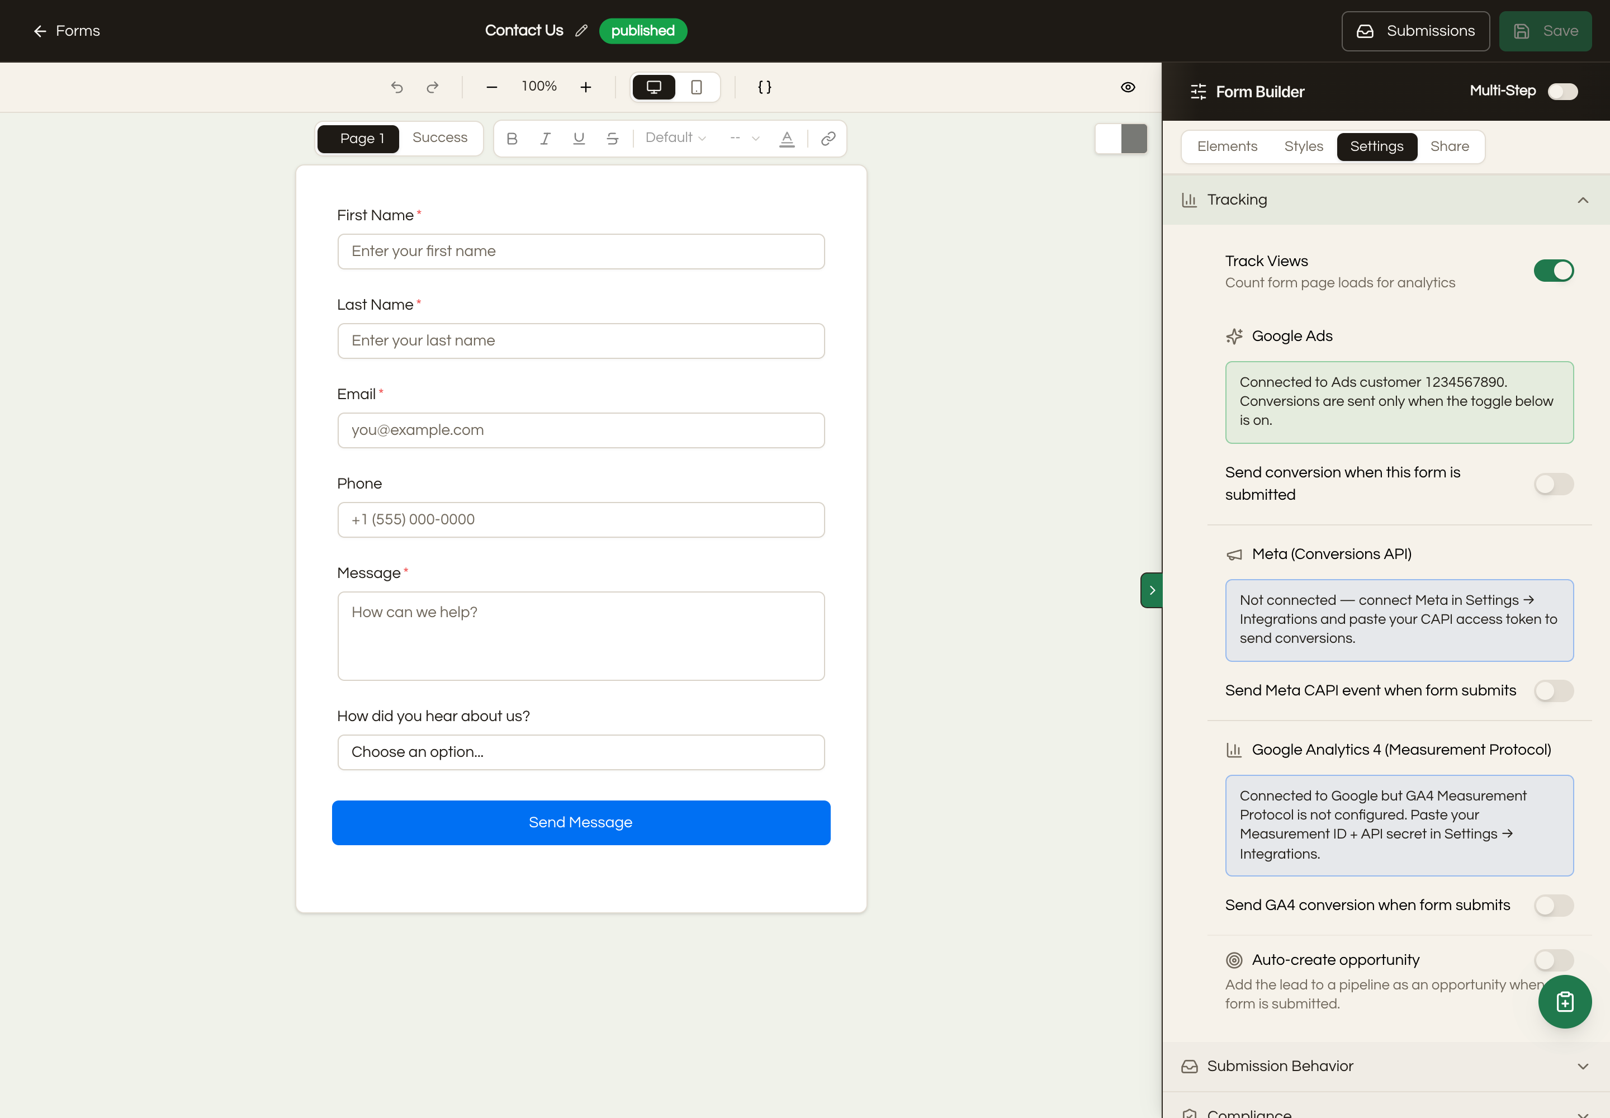Enable Send GA4 conversion toggle
Viewport: 1610px width, 1118px height.
coord(1553,906)
